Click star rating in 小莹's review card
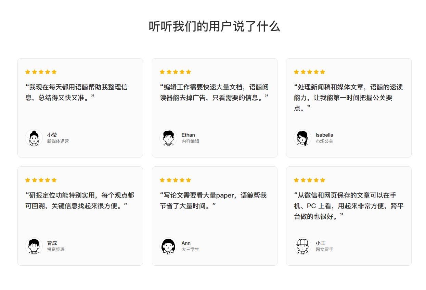Screen dimensions: 426x290 coord(41,72)
